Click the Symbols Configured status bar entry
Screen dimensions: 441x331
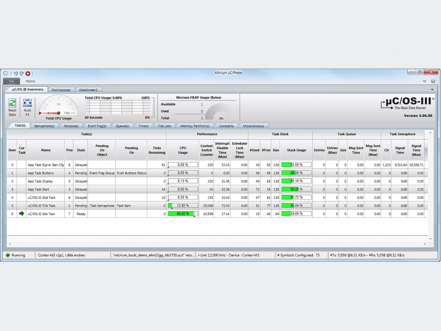[298, 255]
